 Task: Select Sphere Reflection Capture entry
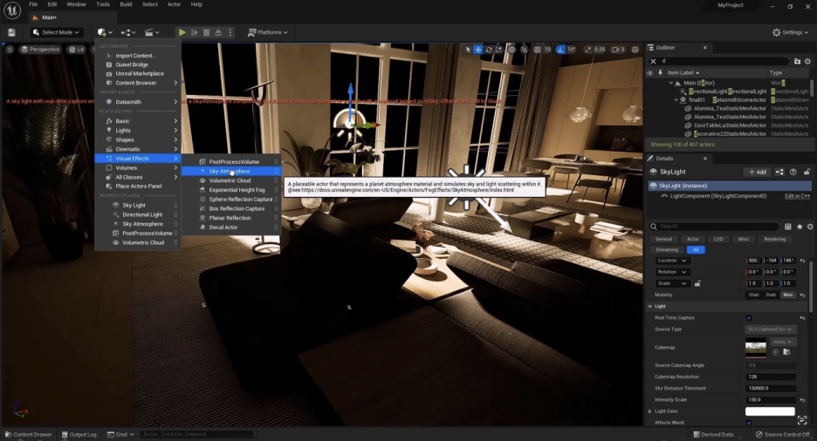click(230, 200)
